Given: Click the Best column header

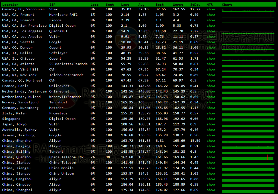Looking at the screenshot, I should (x=160, y=5).
